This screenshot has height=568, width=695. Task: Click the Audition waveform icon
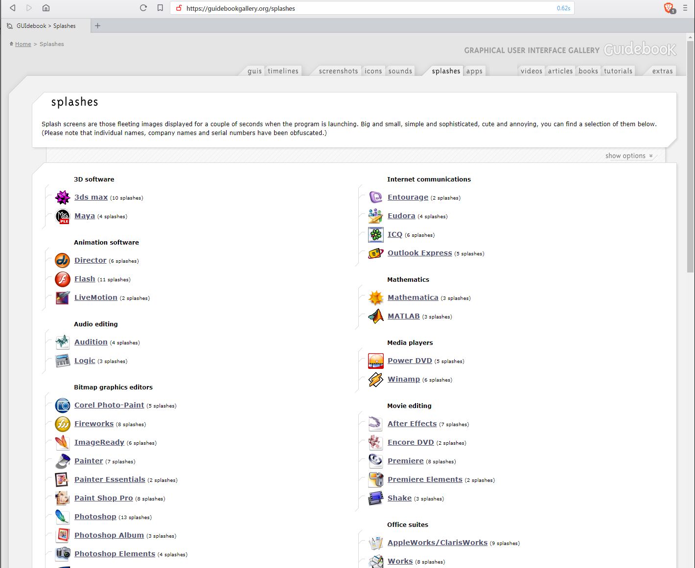[x=63, y=342]
